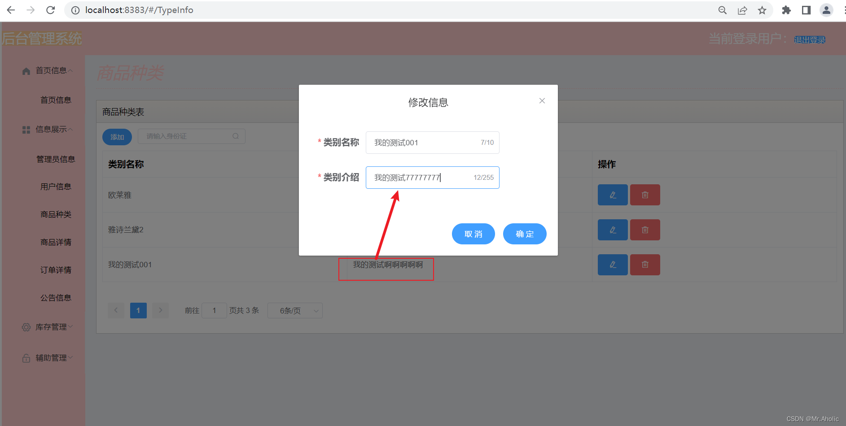Screen dimensions: 846x426
Task: Select 用户信息 in the sidebar
Action: click(x=56, y=186)
